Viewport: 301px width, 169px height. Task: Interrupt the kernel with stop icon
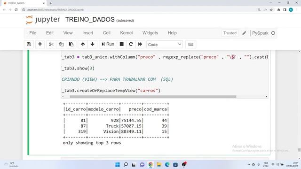(x=121, y=44)
